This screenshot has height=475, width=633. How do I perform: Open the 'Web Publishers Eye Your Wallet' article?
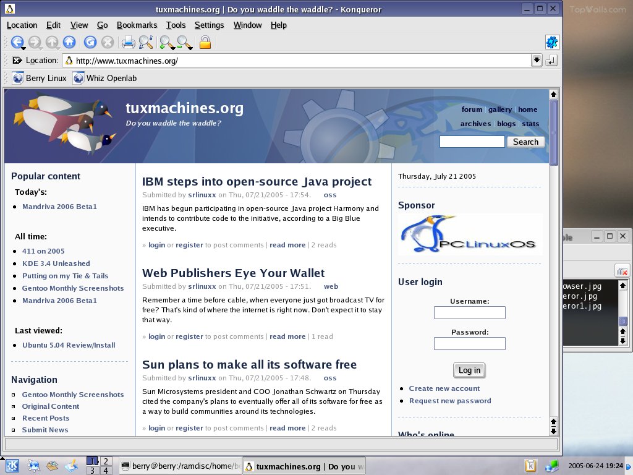coord(233,273)
